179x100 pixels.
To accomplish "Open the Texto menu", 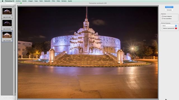I will [x=41, y=1].
